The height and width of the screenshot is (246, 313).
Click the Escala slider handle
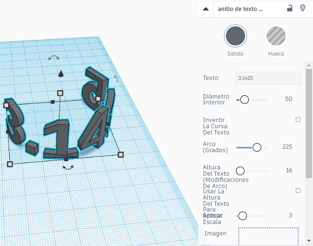243,216
